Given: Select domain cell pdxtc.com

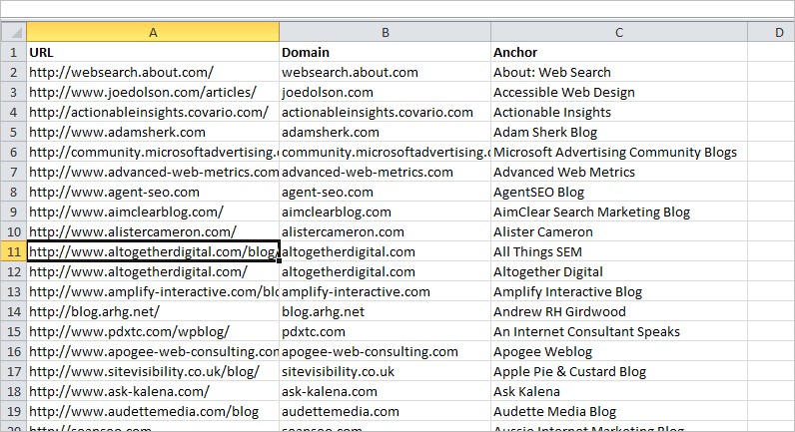Looking at the screenshot, I should [x=385, y=331].
